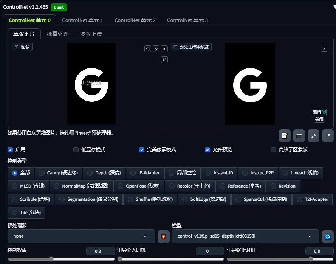Collapse the ControlNet v1.1.455 panel header

click(334, 7)
